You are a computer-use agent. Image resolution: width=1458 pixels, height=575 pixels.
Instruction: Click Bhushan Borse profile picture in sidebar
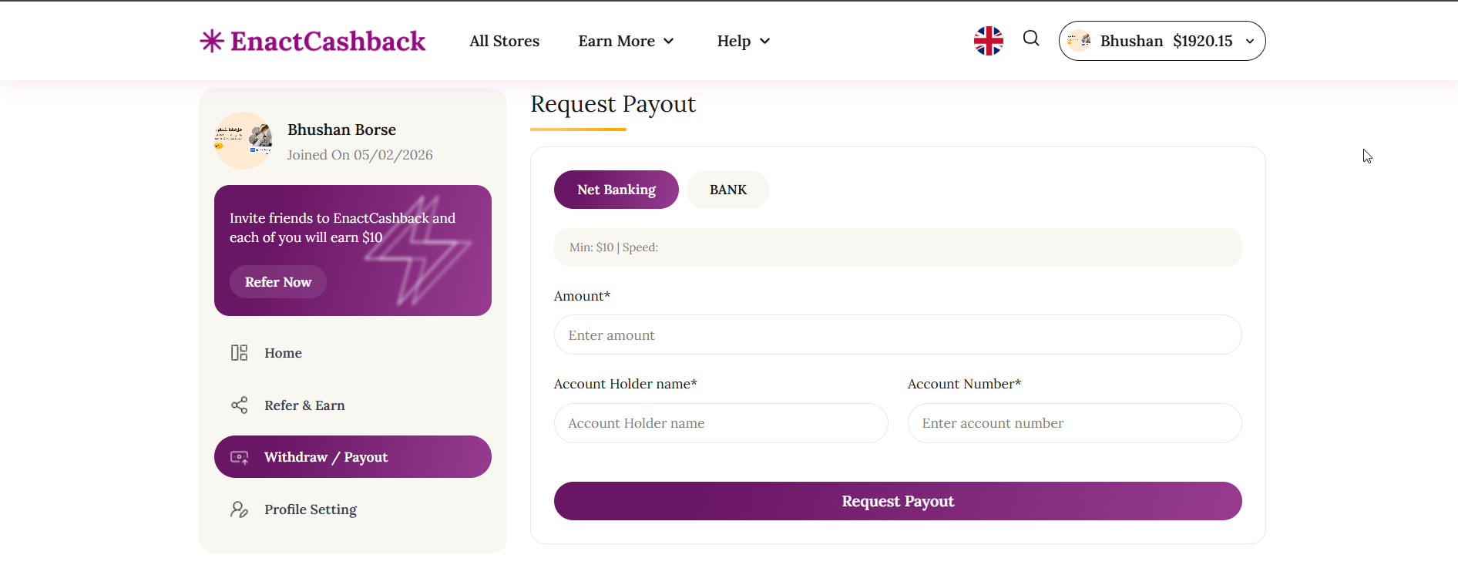244,140
